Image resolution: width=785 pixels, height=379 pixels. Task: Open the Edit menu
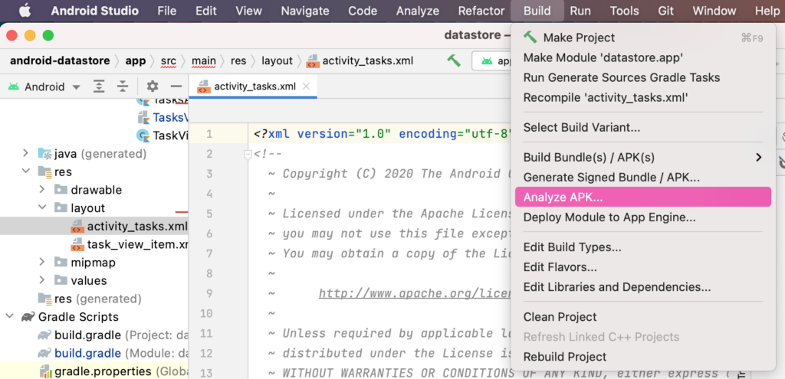click(206, 11)
